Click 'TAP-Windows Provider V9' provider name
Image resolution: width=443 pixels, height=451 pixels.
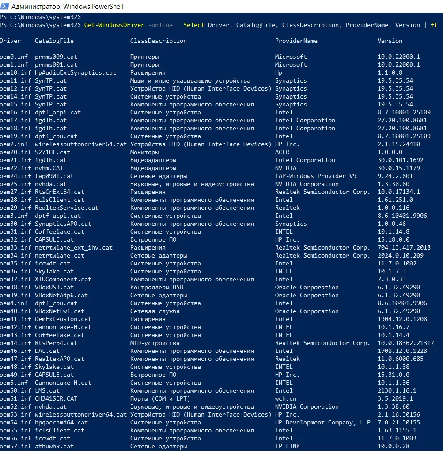(315, 176)
